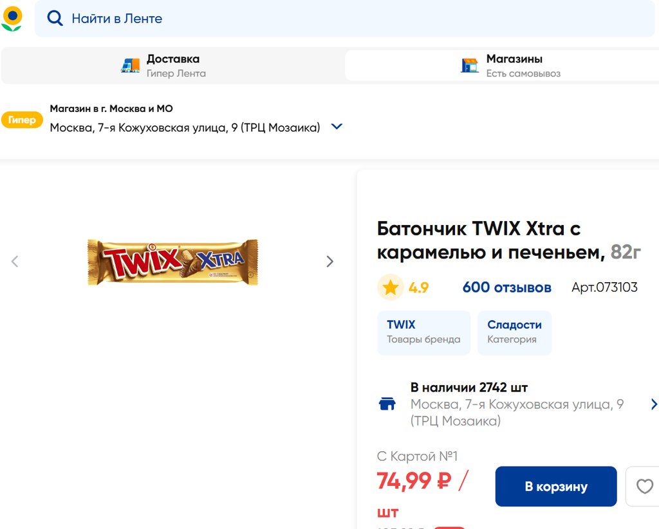Expand the store address dropdown

pyautogui.click(x=337, y=127)
